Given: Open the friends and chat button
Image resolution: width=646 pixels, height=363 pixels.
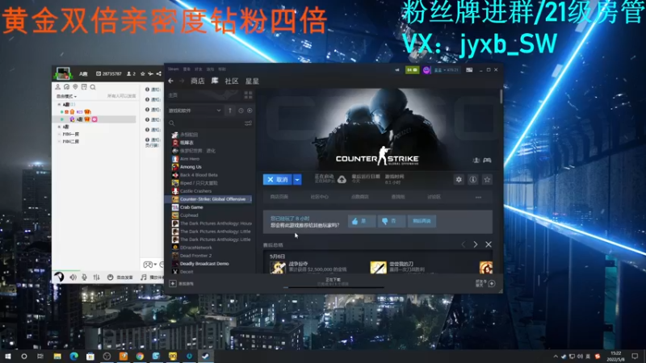Looking at the screenshot, I should tap(485, 283).
